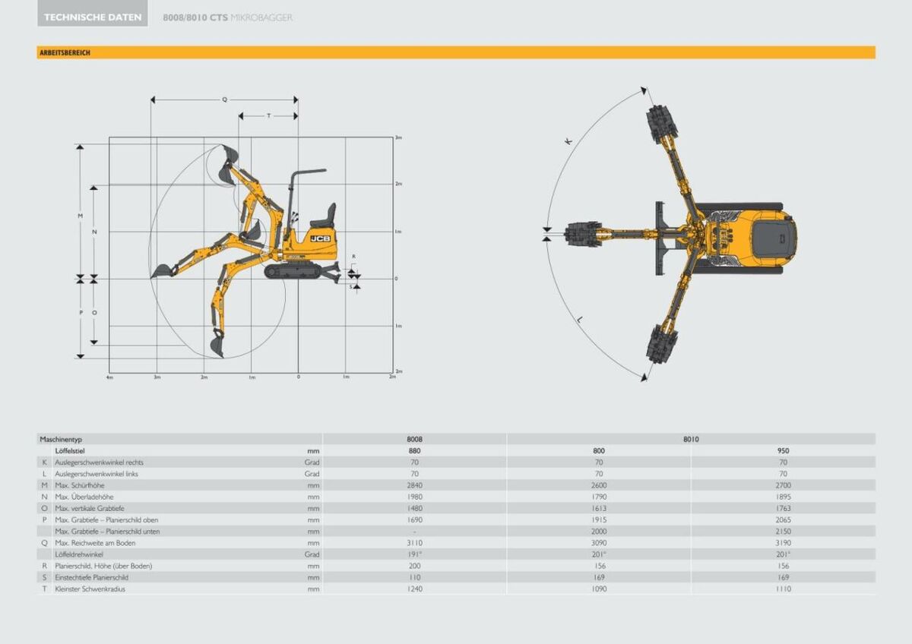This screenshot has width=912, height=644.
Task: Click the '2000' Grabtiefe unten value
Action: pos(599,531)
